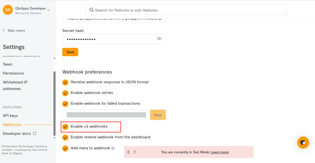Expand the QloApps Developer account dropdown
This screenshot has height=163, width=315.
click(49, 10)
